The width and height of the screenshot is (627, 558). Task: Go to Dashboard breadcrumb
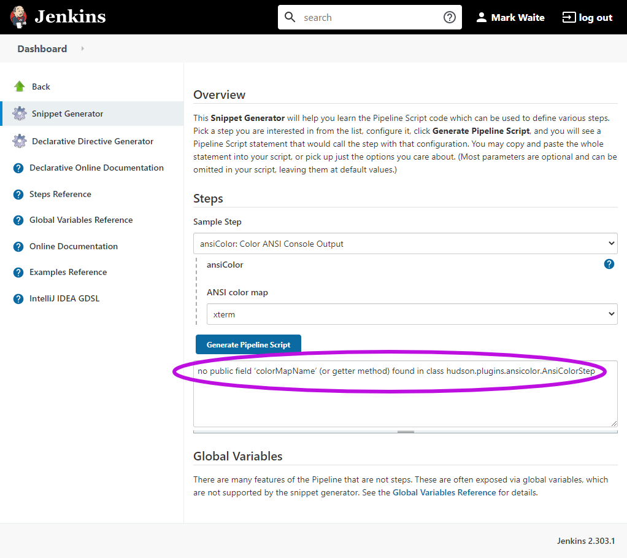[42, 48]
